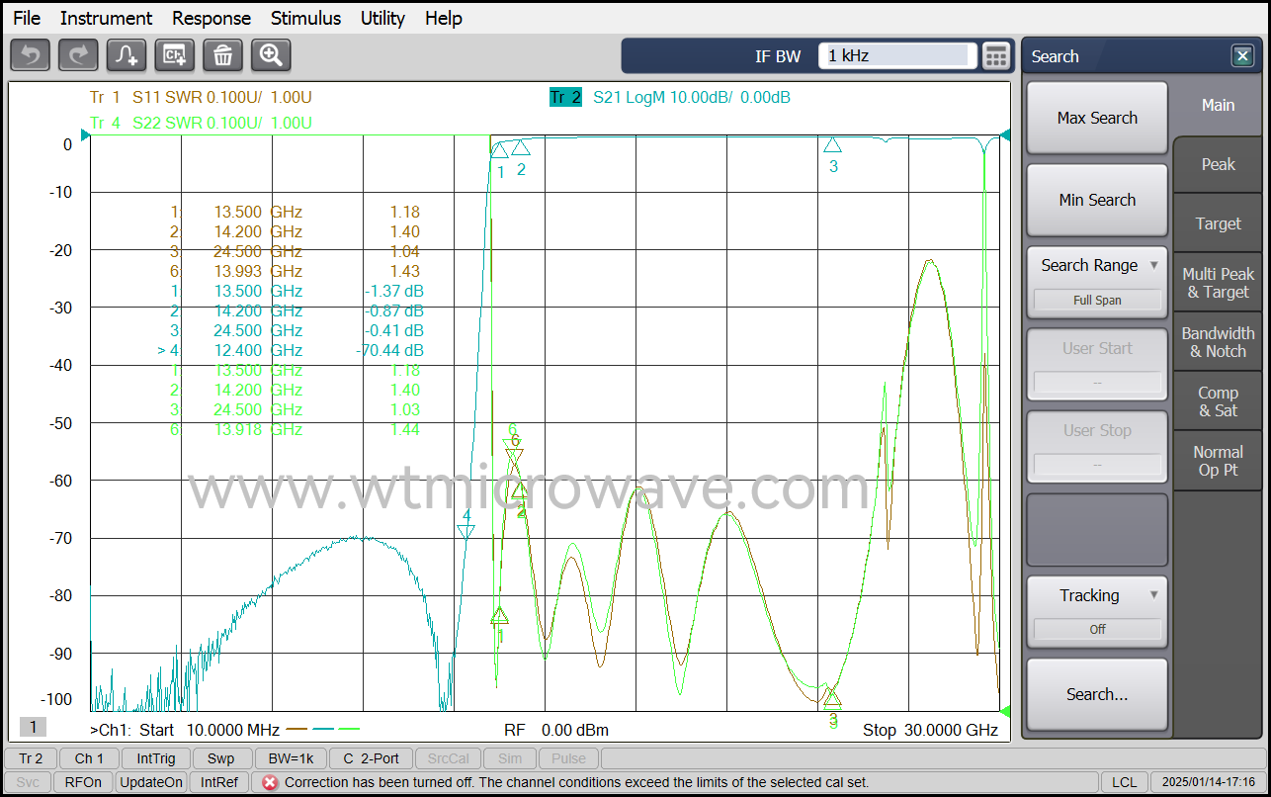Viewport: 1271px width, 797px height.
Task: Click the Redo arrow toolbar icon
Action: (x=78, y=55)
